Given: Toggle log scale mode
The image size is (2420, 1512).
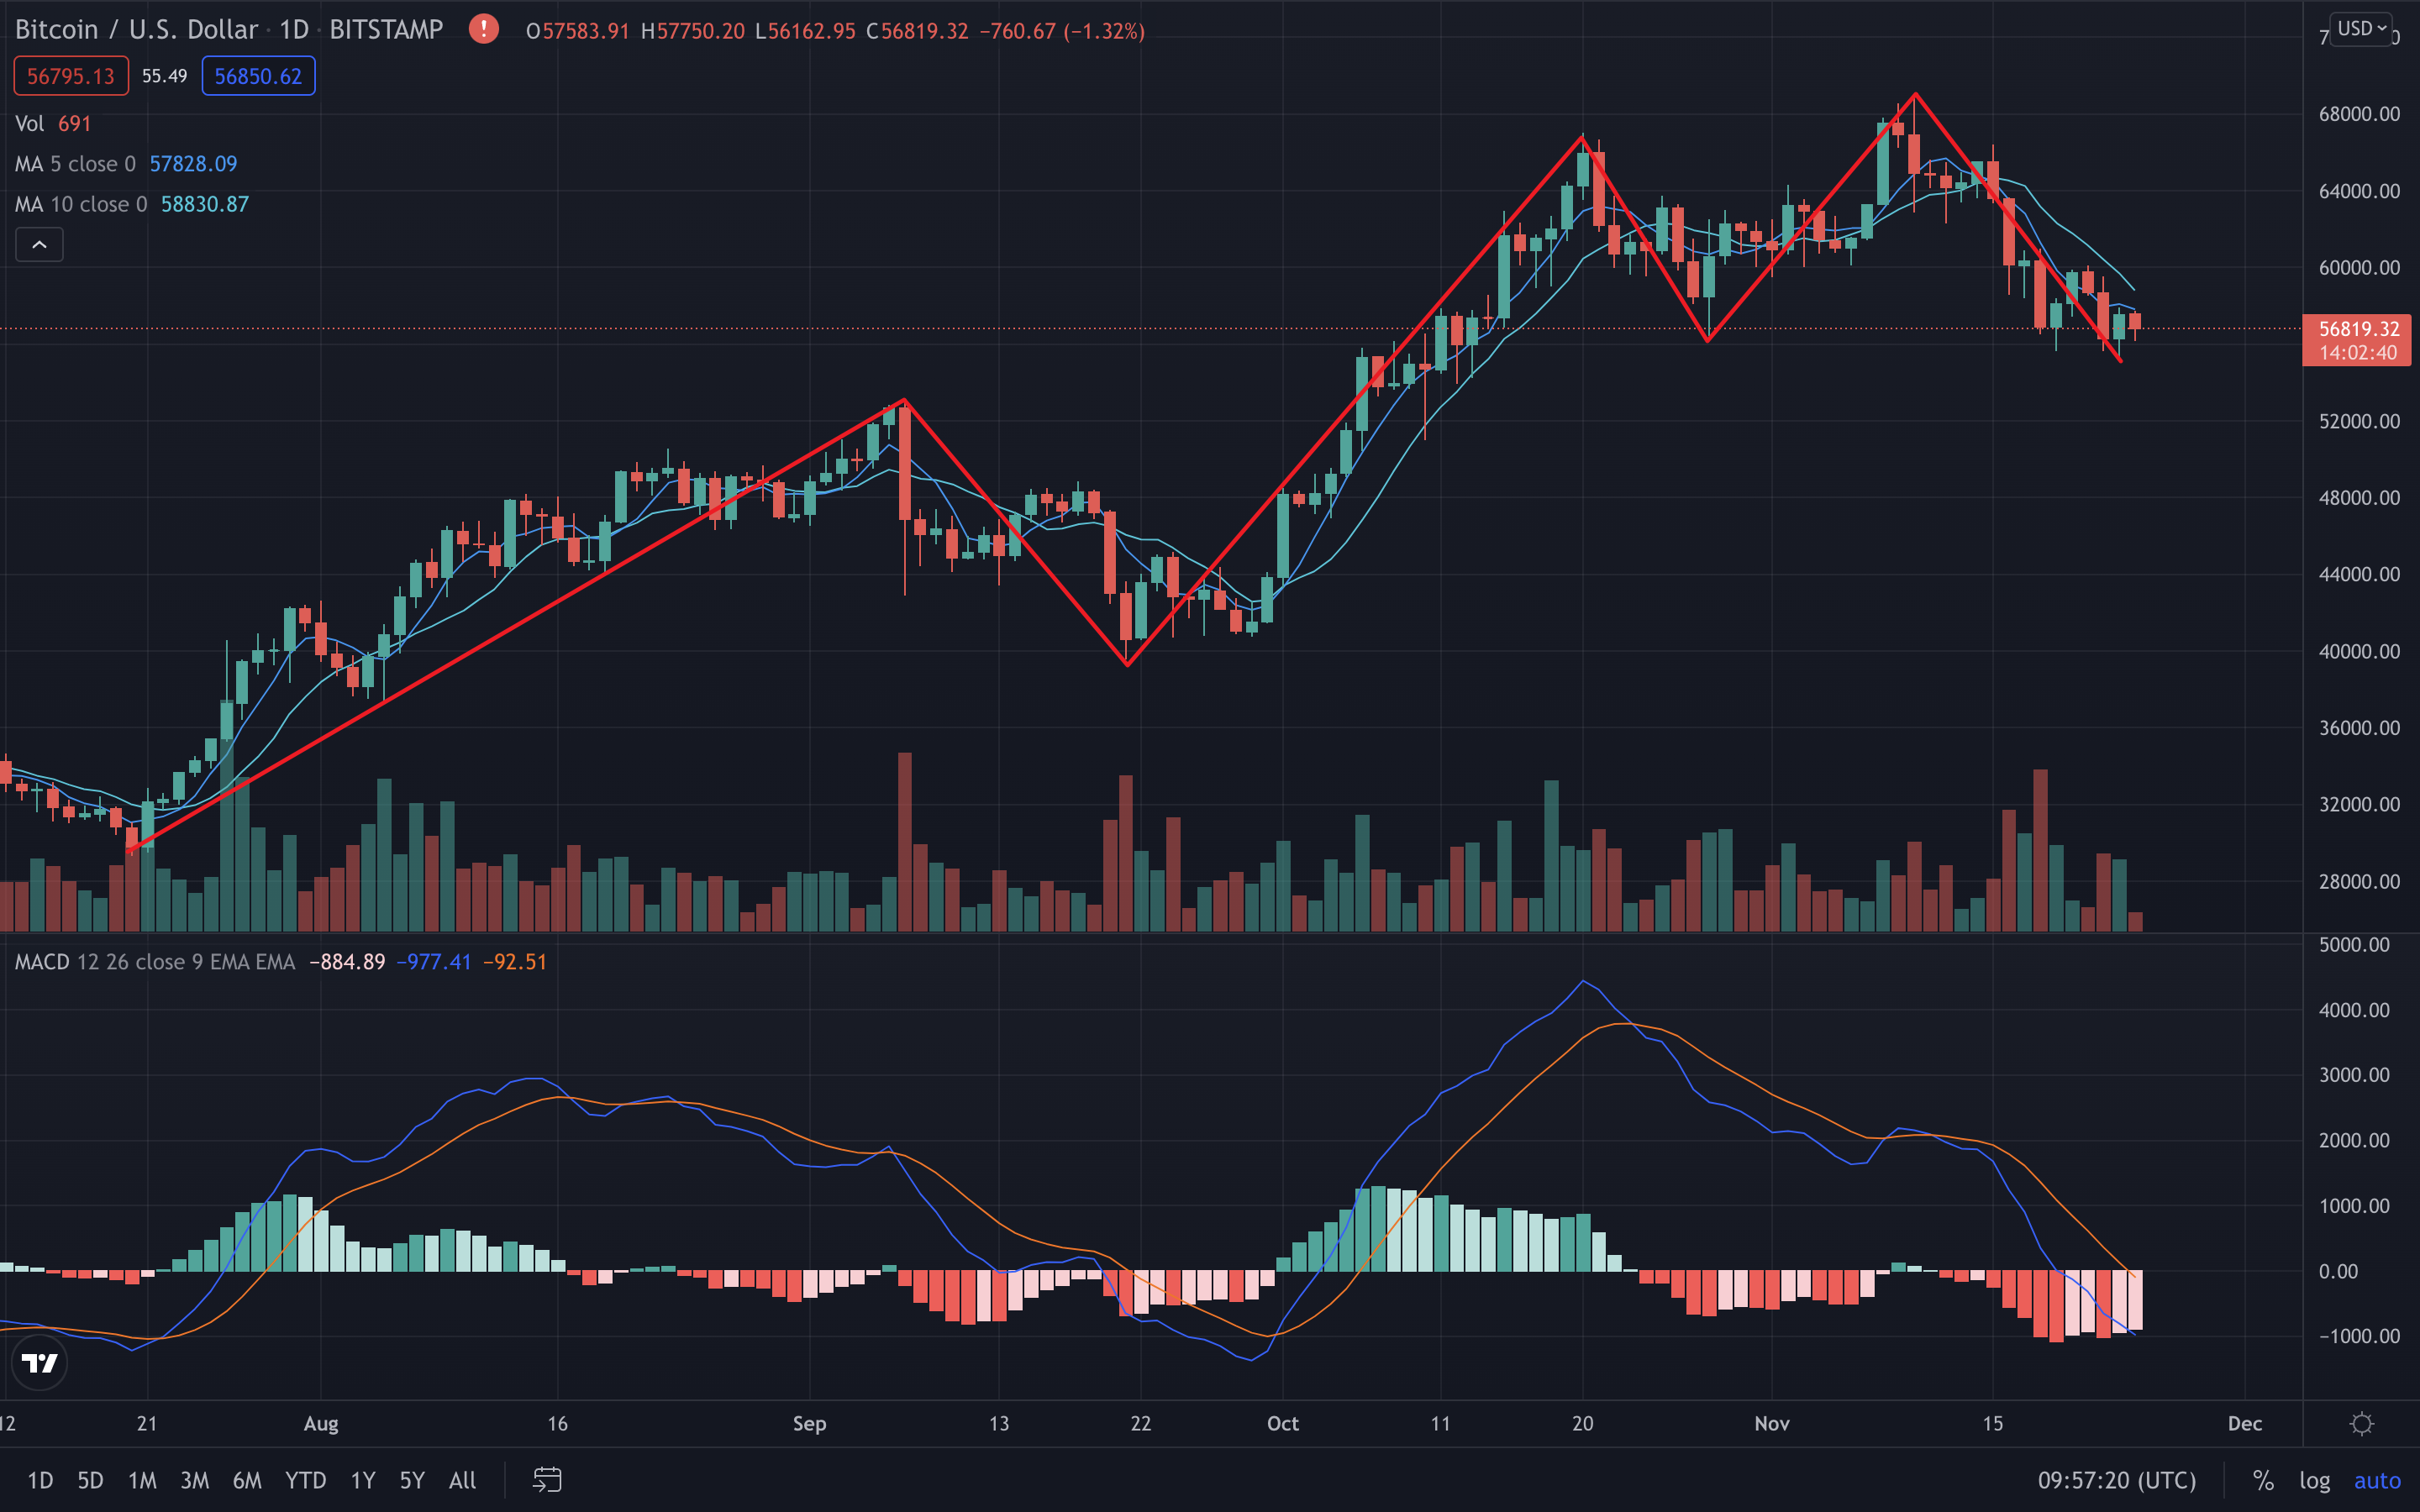Looking at the screenshot, I should click(2314, 1480).
